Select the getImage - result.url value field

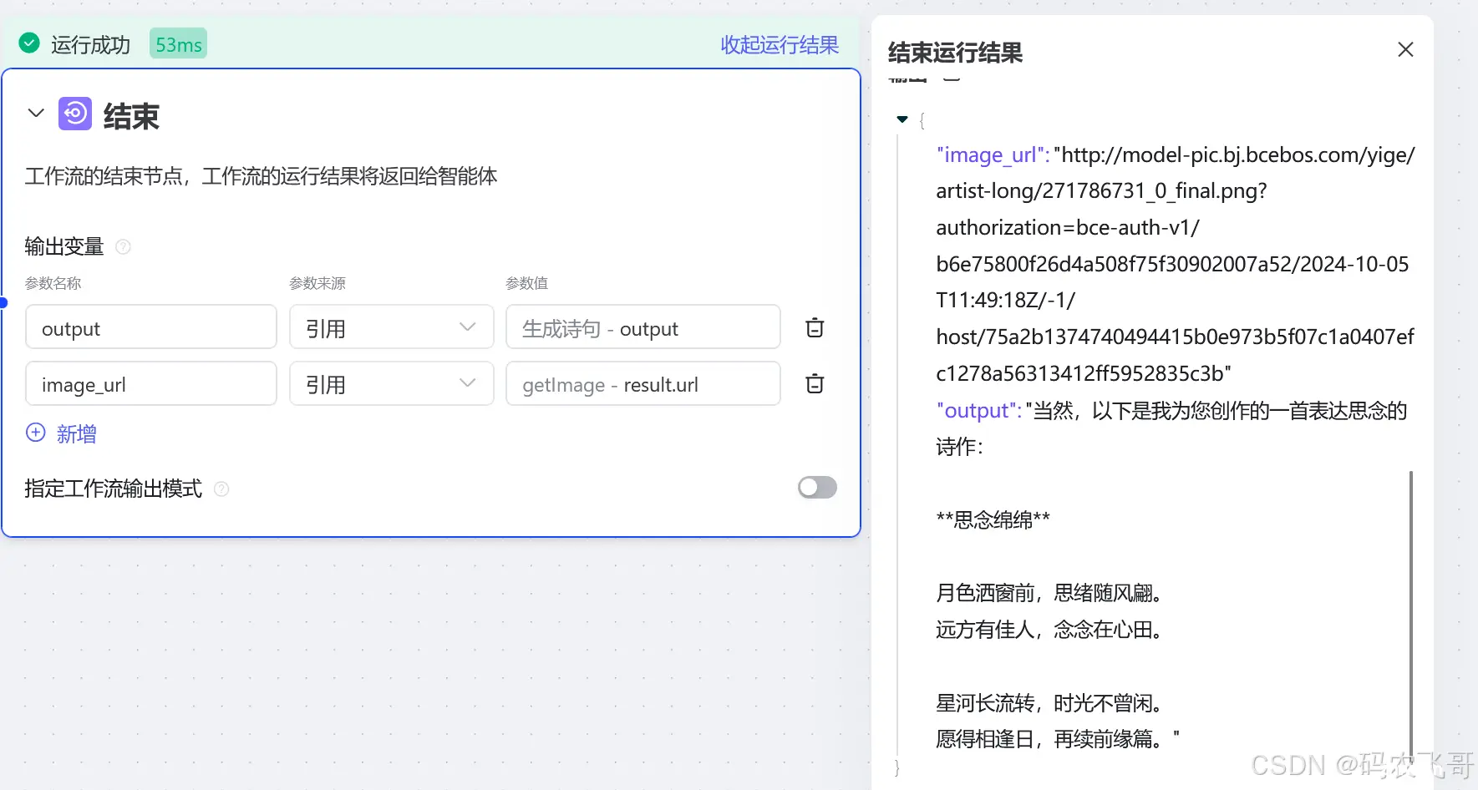click(643, 383)
